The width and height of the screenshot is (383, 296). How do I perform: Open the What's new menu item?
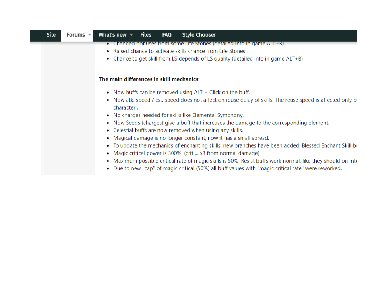(x=112, y=35)
